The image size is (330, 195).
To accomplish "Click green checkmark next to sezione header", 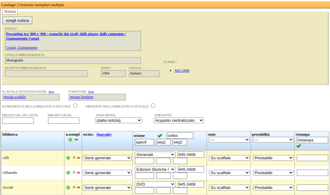I will coord(160,136).
